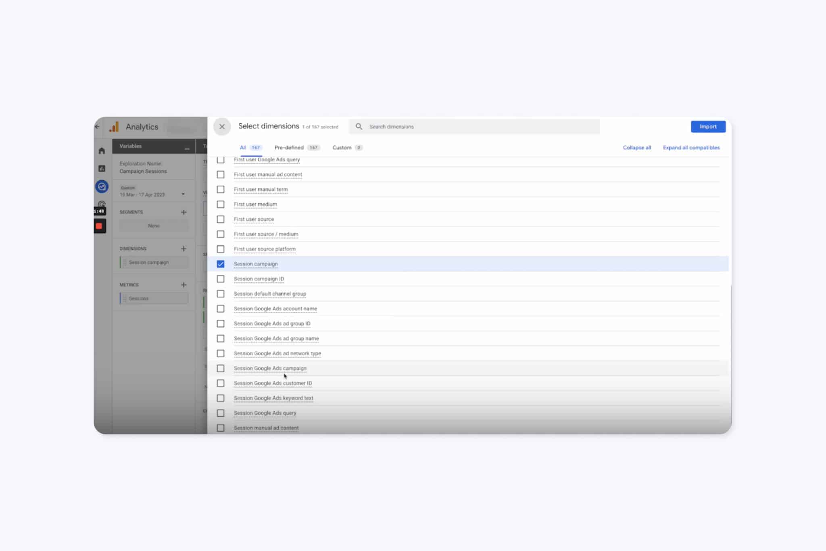
Task: Add a segment with plus icon
Action: 184,212
